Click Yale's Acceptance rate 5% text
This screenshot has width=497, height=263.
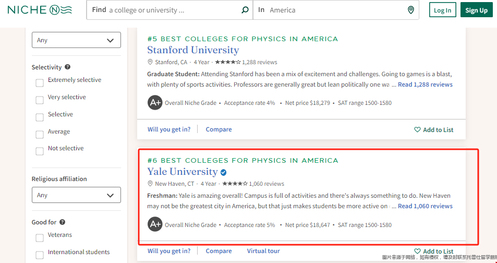[x=249, y=225]
